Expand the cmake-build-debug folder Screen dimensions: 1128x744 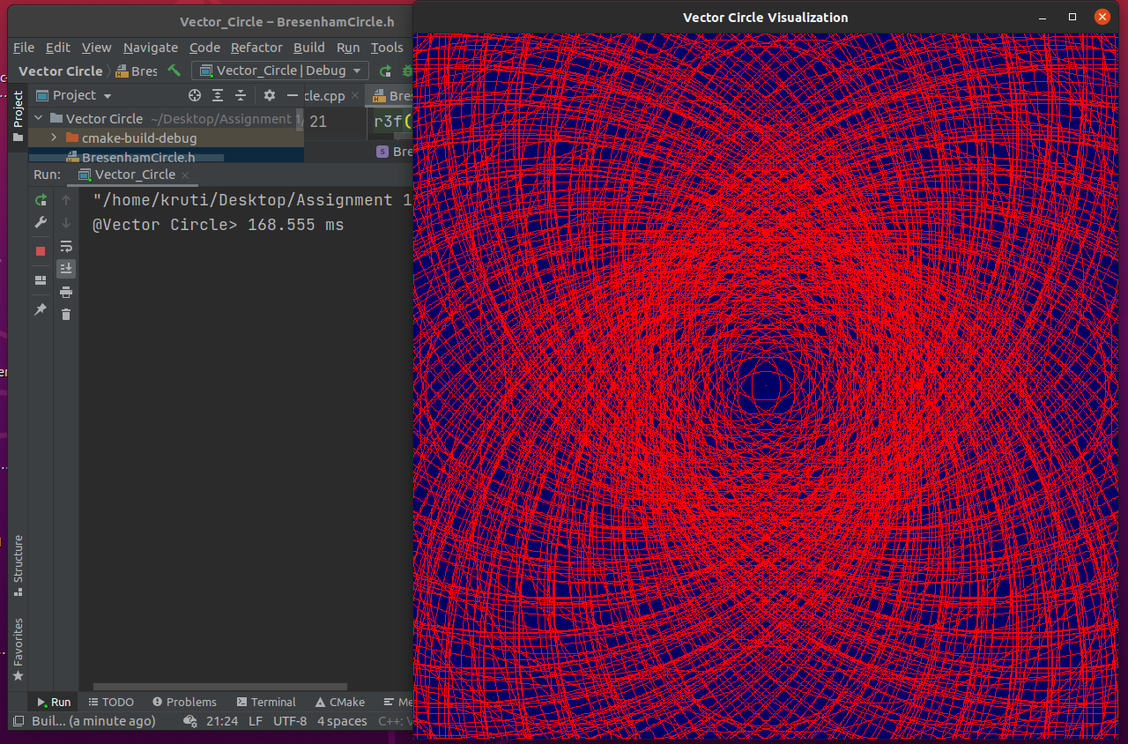click(54, 138)
